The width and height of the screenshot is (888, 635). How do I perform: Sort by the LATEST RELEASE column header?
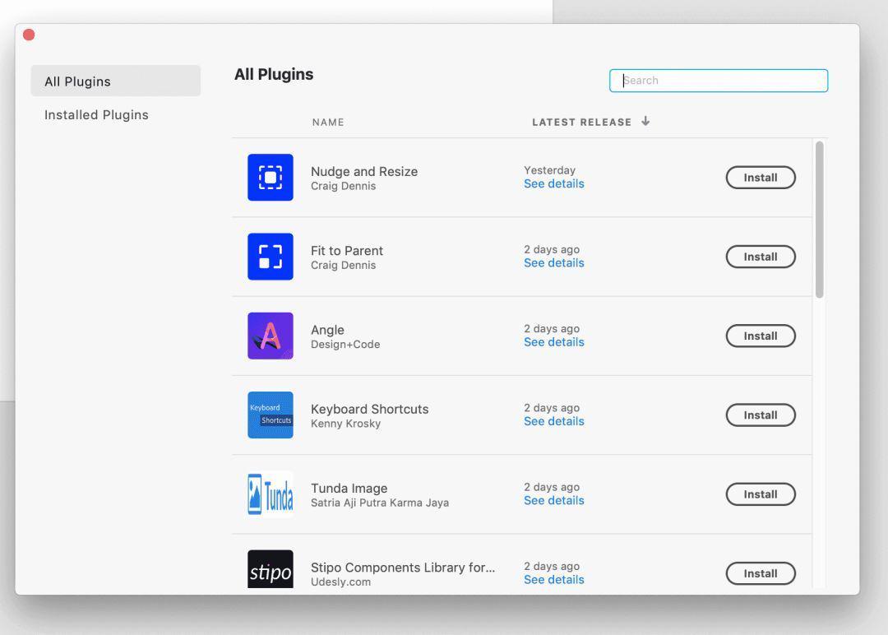(581, 123)
